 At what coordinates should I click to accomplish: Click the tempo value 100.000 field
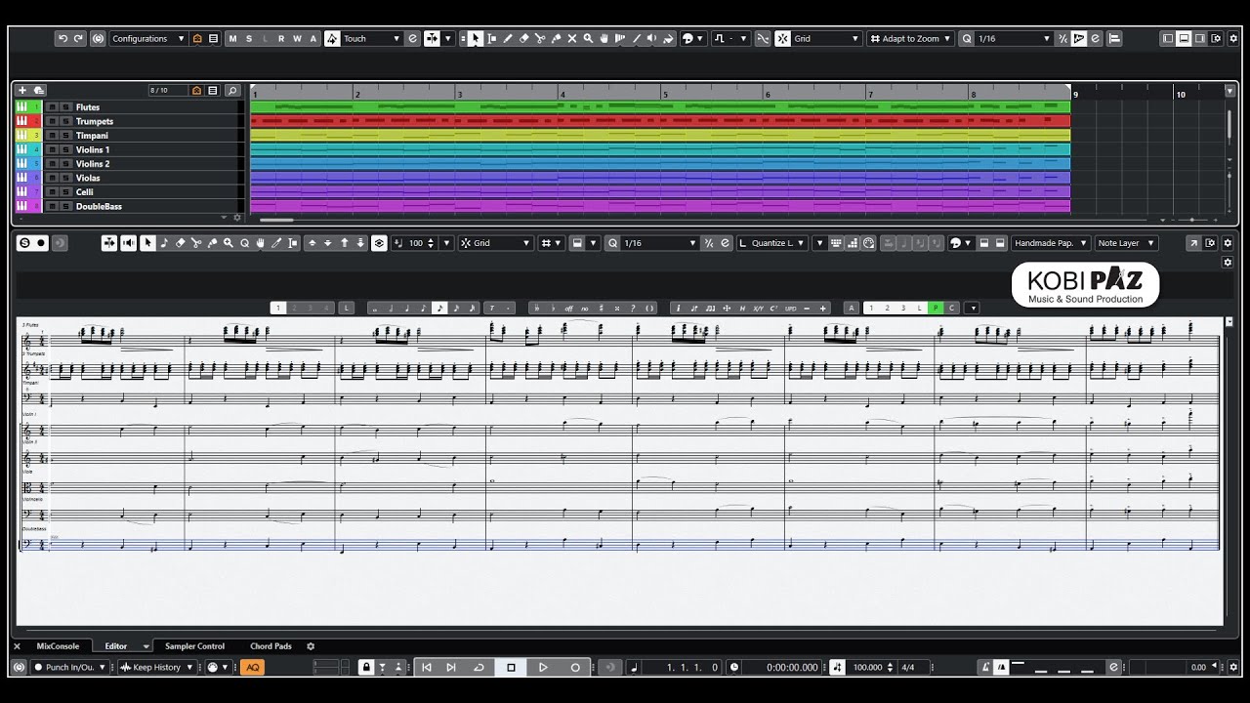[867, 667]
